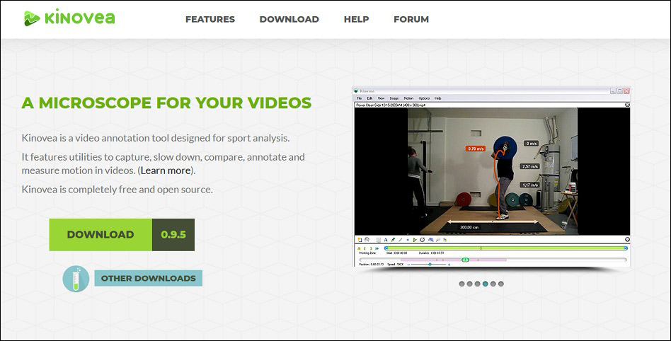Image resolution: width=671 pixels, height=341 pixels.
Task: Click the '0 m/s' label near the barbell
Action: 531,144
